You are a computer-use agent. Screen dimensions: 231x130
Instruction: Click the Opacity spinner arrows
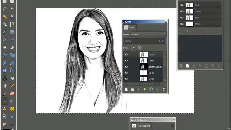click(x=165, y=41)
